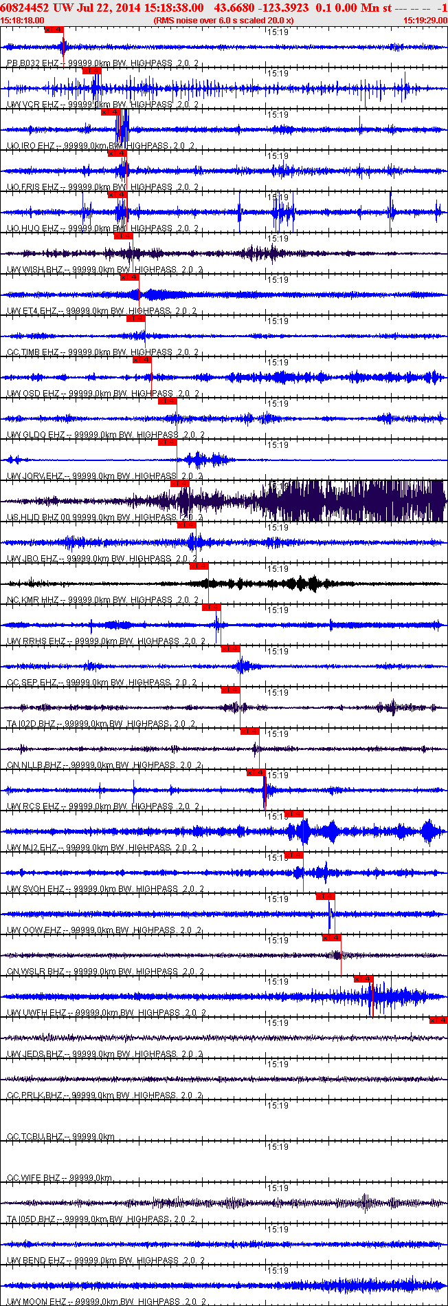Select the red pick flag on UW MJ2 trace

(294, 814)
